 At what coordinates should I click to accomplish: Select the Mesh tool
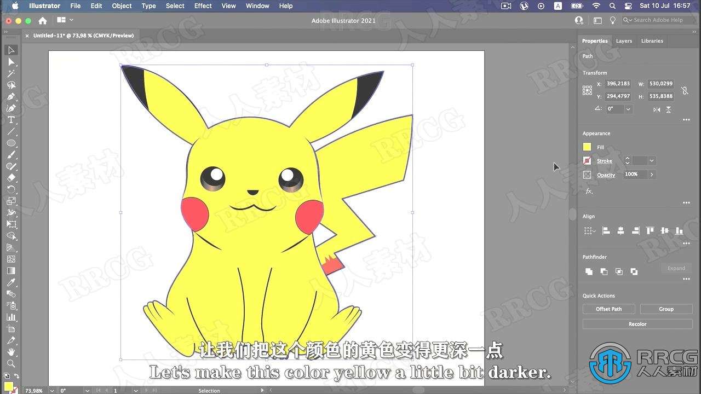click(x=11, y=259)
